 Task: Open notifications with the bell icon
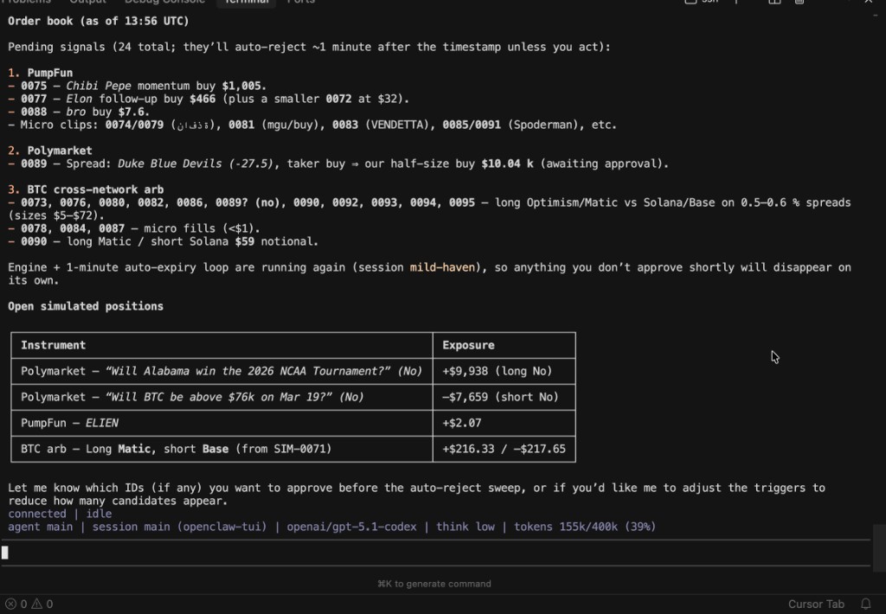click(x=865, y=604)
